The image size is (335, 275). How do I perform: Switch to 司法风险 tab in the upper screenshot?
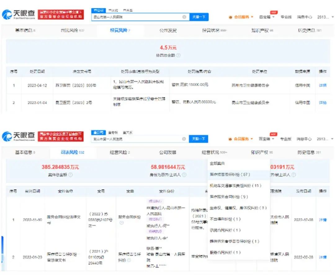pos(72,30)
